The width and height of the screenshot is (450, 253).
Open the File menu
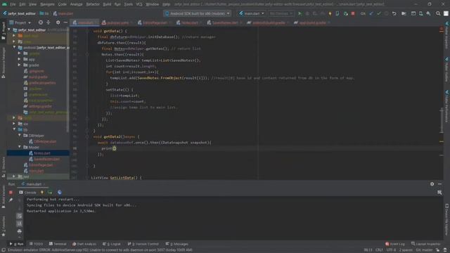pyautogui.click(x=13, y=4)
